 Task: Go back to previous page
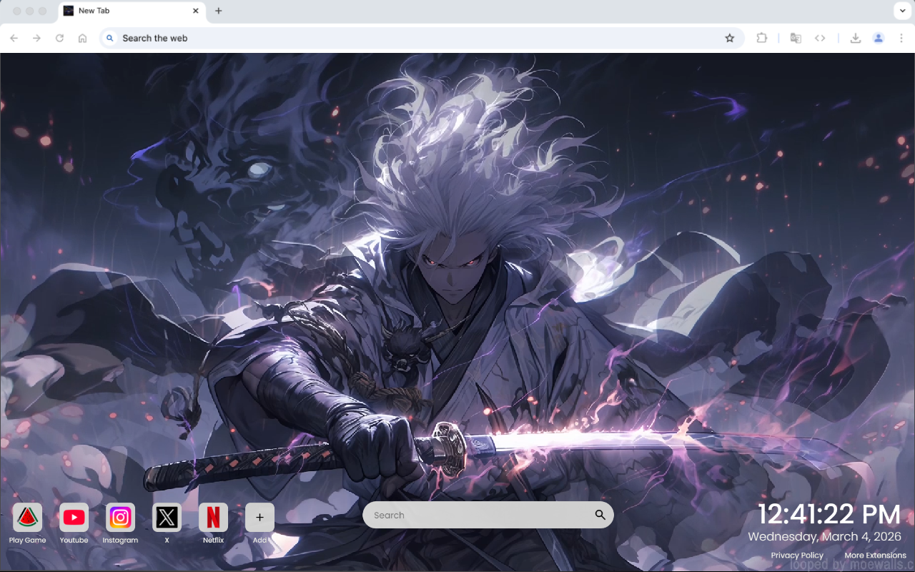pyautogui.click(x=14, y=38)
